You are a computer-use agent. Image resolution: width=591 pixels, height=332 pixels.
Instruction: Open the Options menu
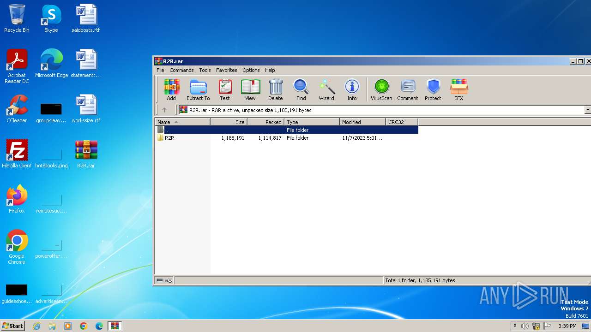pos(251,70)
